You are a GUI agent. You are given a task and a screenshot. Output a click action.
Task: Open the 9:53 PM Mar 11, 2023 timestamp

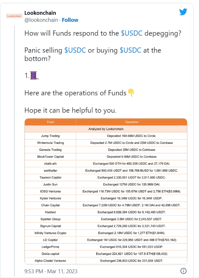51,271
